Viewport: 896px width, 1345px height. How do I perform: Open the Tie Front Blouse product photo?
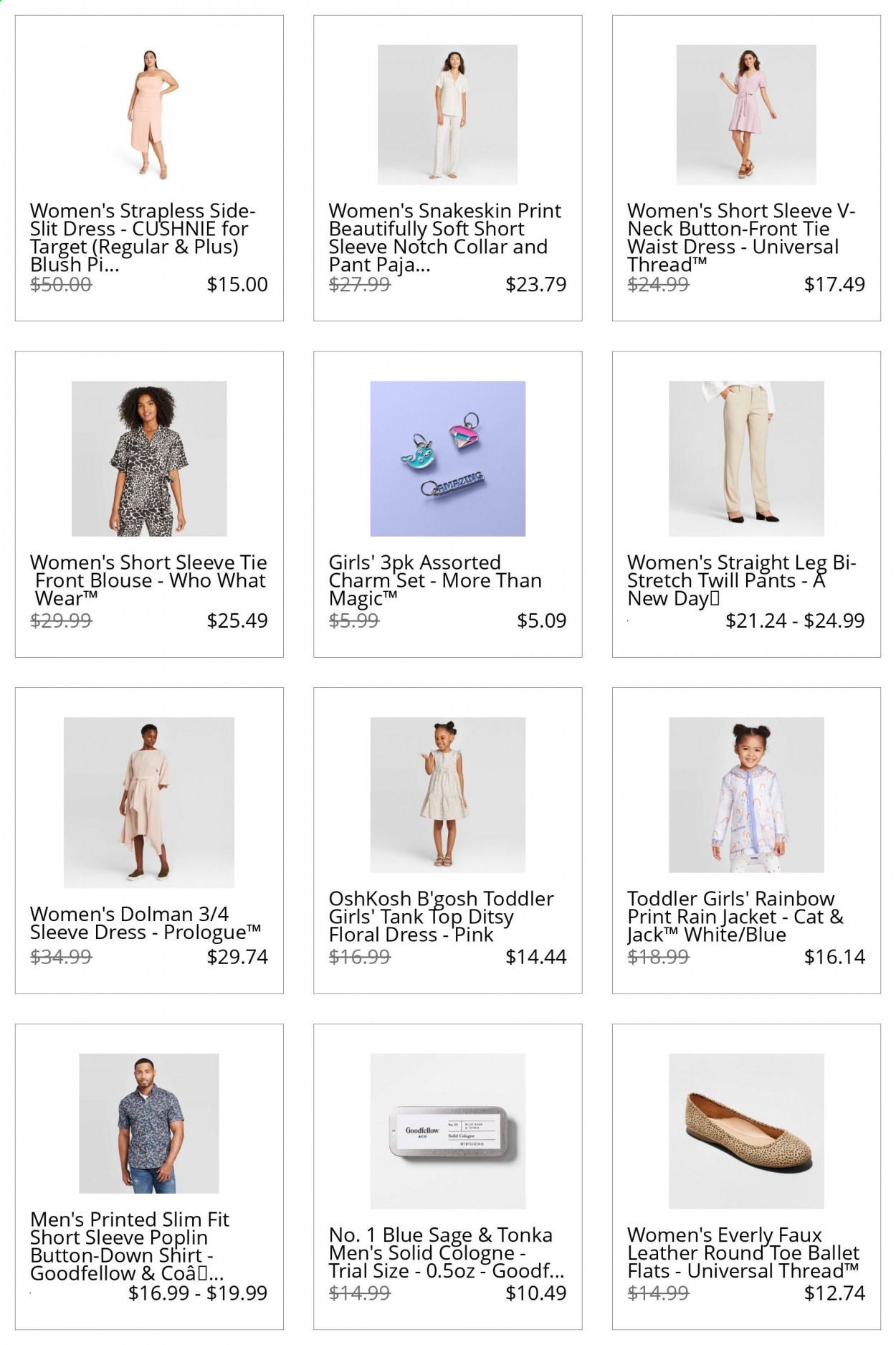point(149,459)
